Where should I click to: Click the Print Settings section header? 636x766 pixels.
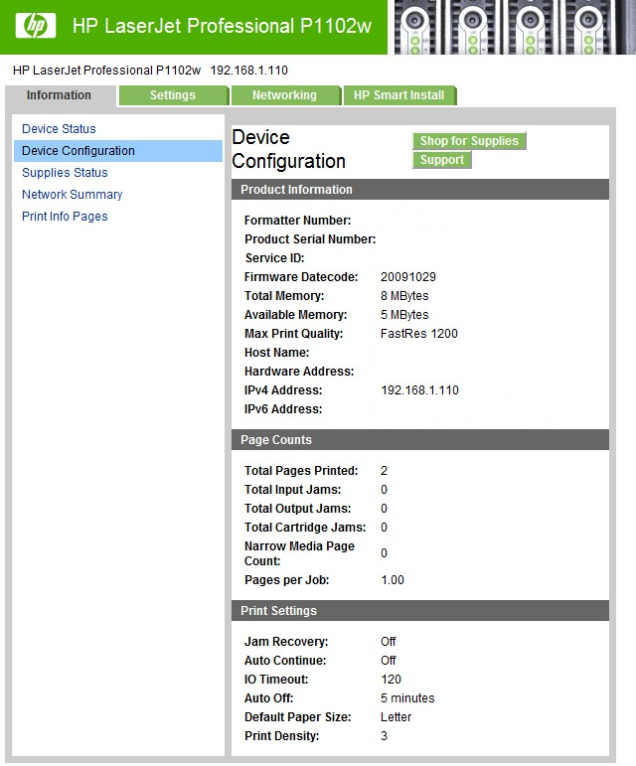420,611
